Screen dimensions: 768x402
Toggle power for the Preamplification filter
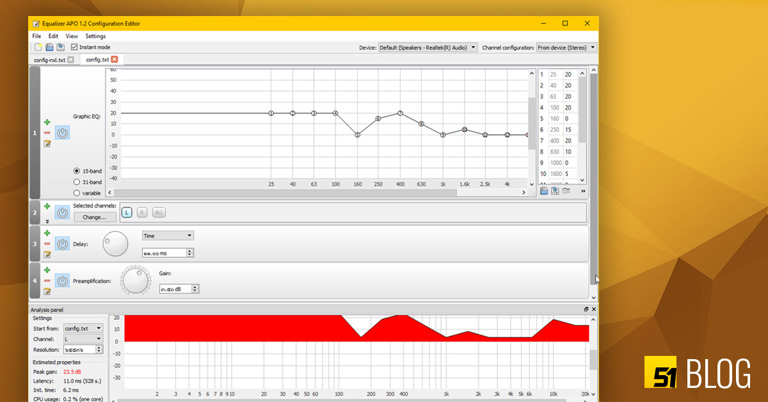(x=62, y=281)
